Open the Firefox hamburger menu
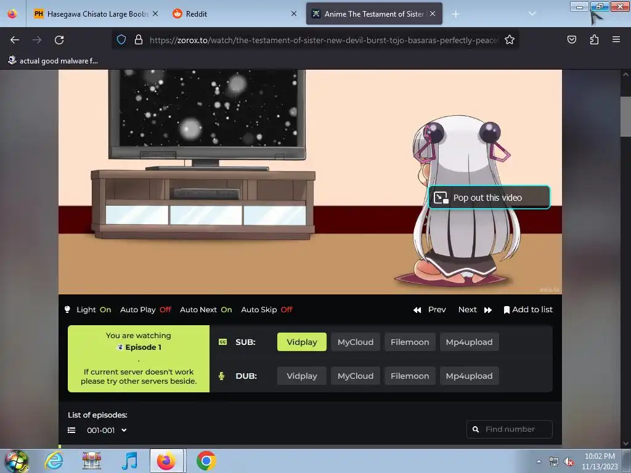This screenshot has width=631, height=473. tap(616, 39)
